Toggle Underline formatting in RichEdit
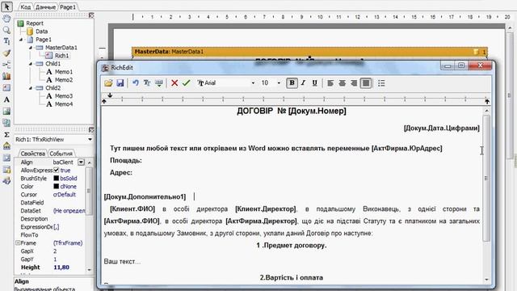Screen dimensions: 517x291 (x=314, y=83)
